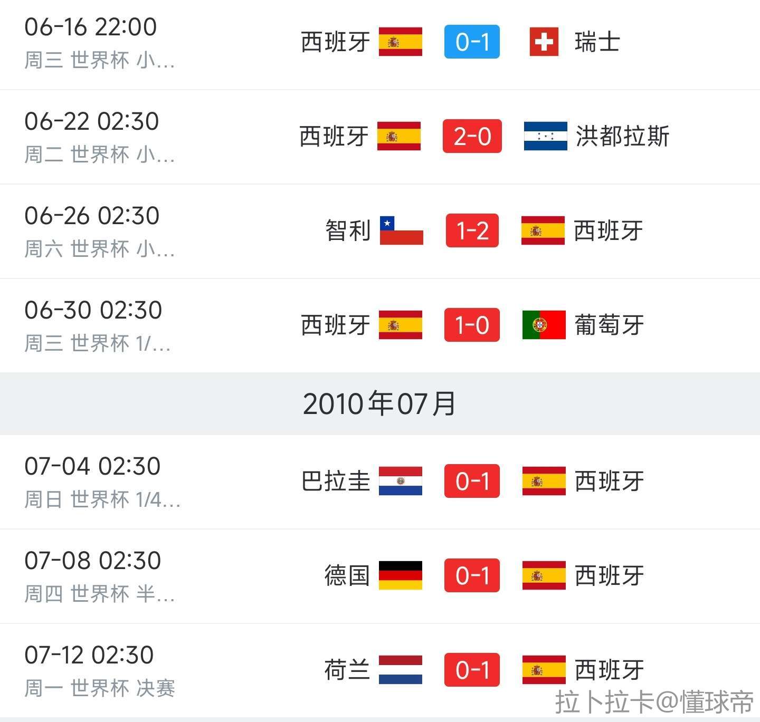Open the 1-2 Chile match score
Viewport: 760px width, 722px height.
click(472, 230)
